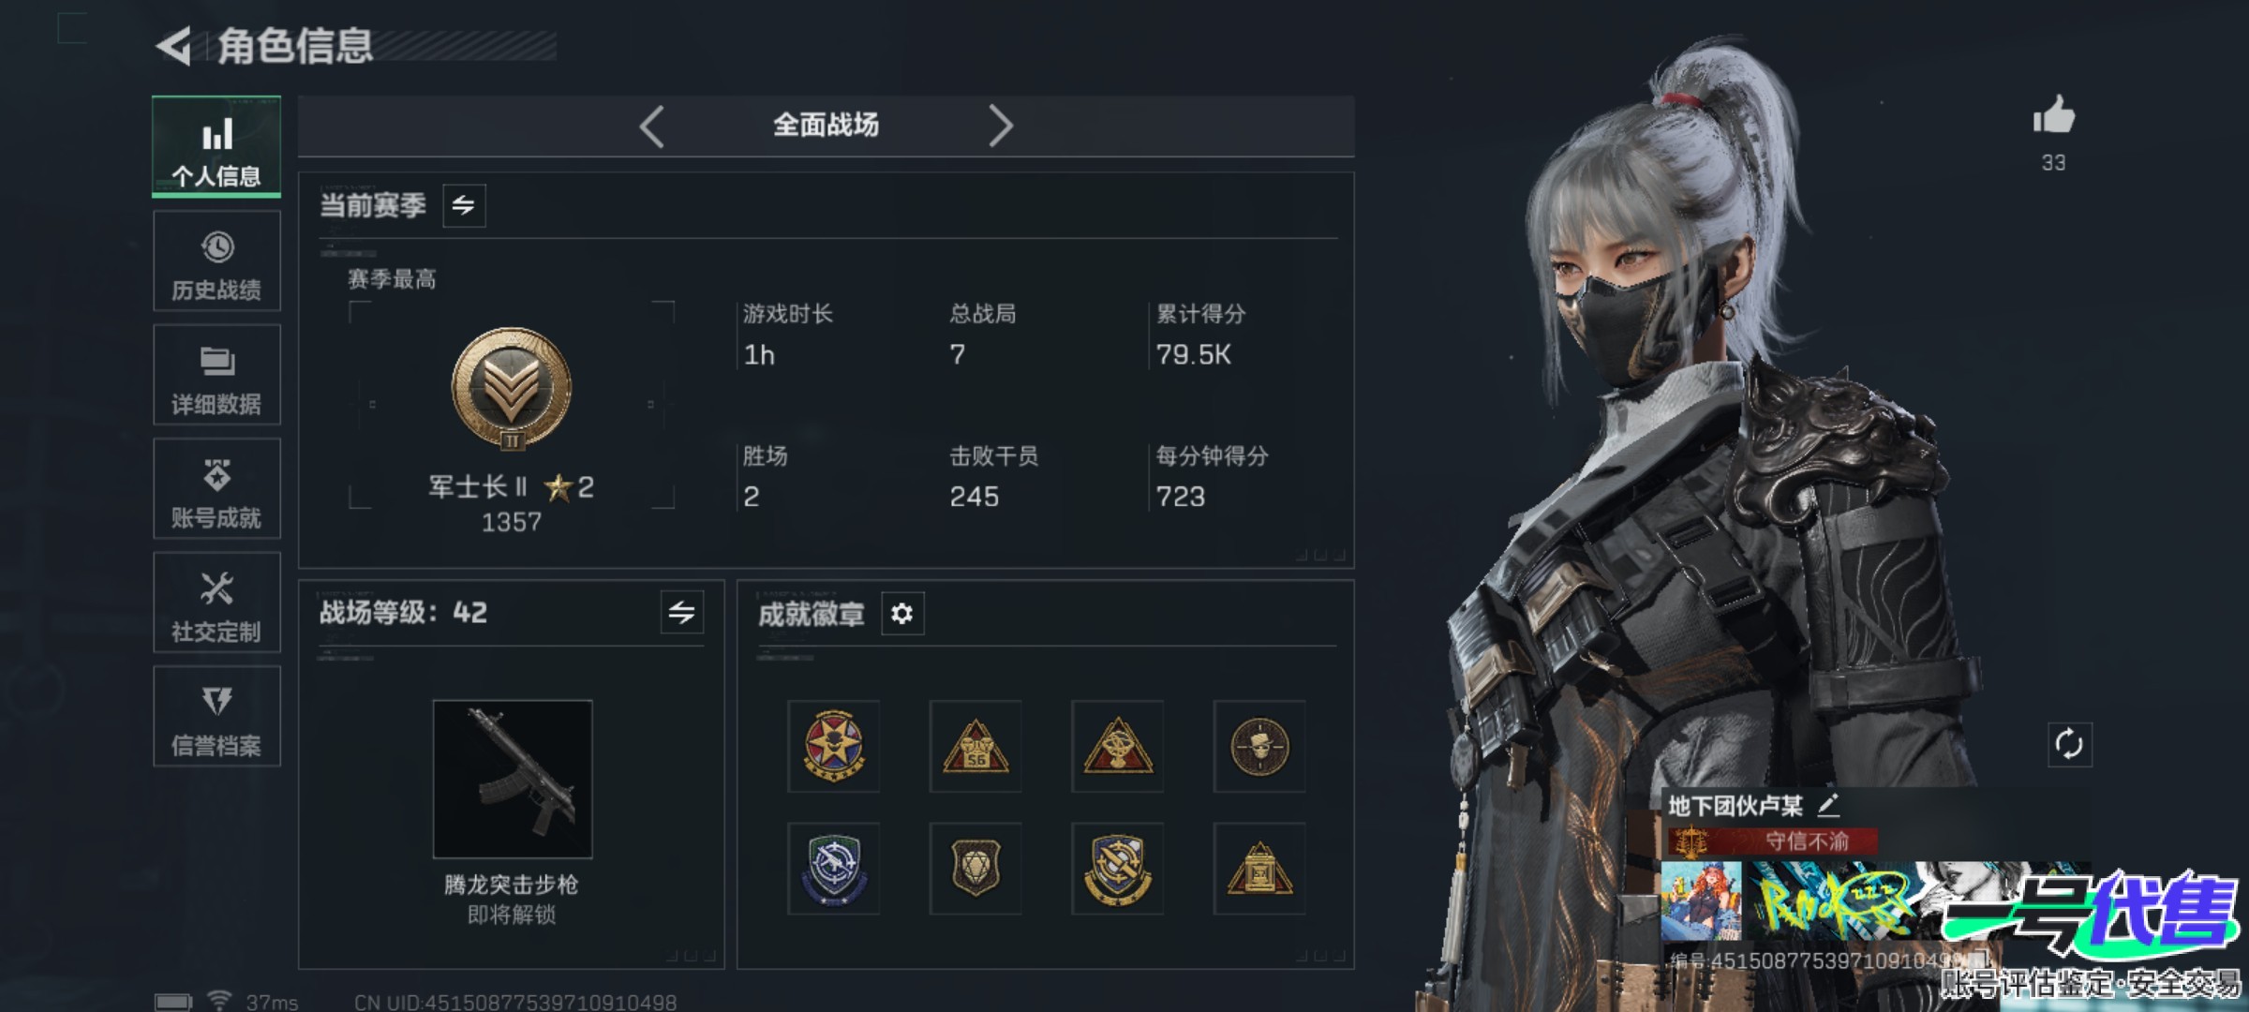Like the profile with the thumbs-up icon
This screenshot has height=1012, width=2249.
pyautogui.click(x=2053, y=116)
